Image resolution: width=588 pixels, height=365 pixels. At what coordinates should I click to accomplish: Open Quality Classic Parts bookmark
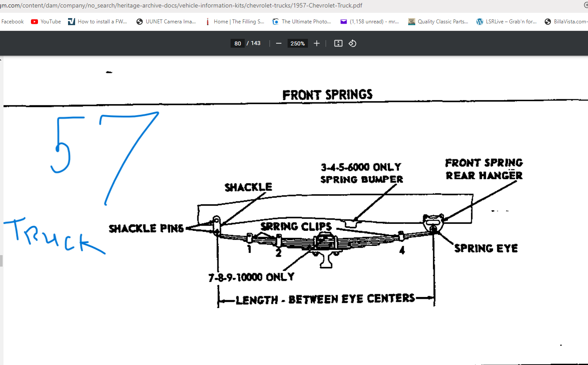438,22
